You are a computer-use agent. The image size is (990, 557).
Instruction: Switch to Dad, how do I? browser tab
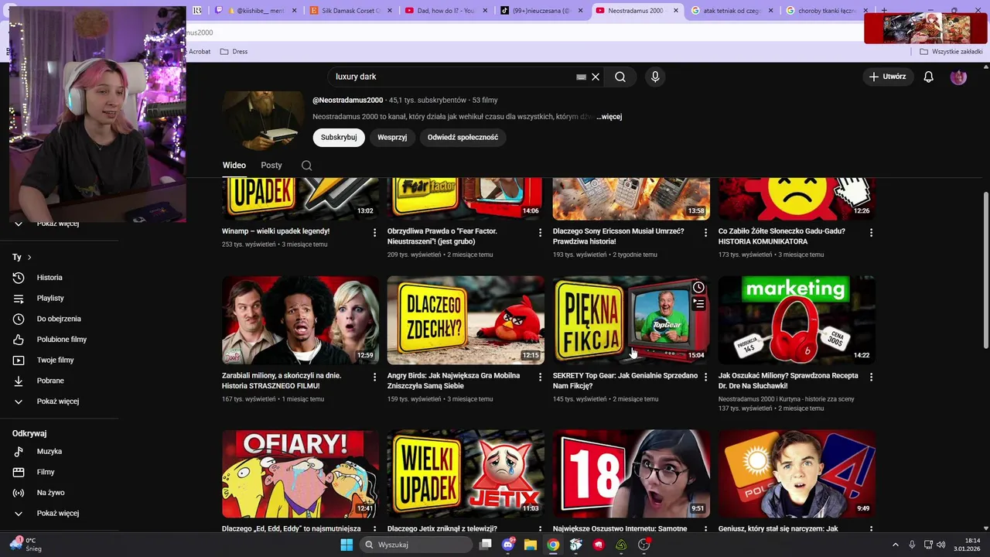pos(446,11)
